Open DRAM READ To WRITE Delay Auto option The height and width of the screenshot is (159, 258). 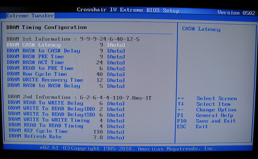tap(116, 104)
